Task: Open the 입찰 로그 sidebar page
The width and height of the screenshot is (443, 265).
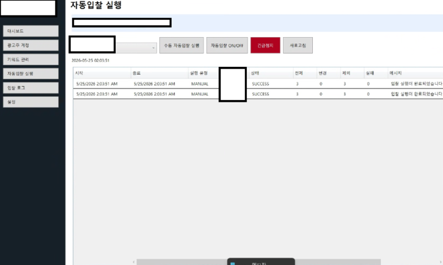Action: (x=31, y=88)
